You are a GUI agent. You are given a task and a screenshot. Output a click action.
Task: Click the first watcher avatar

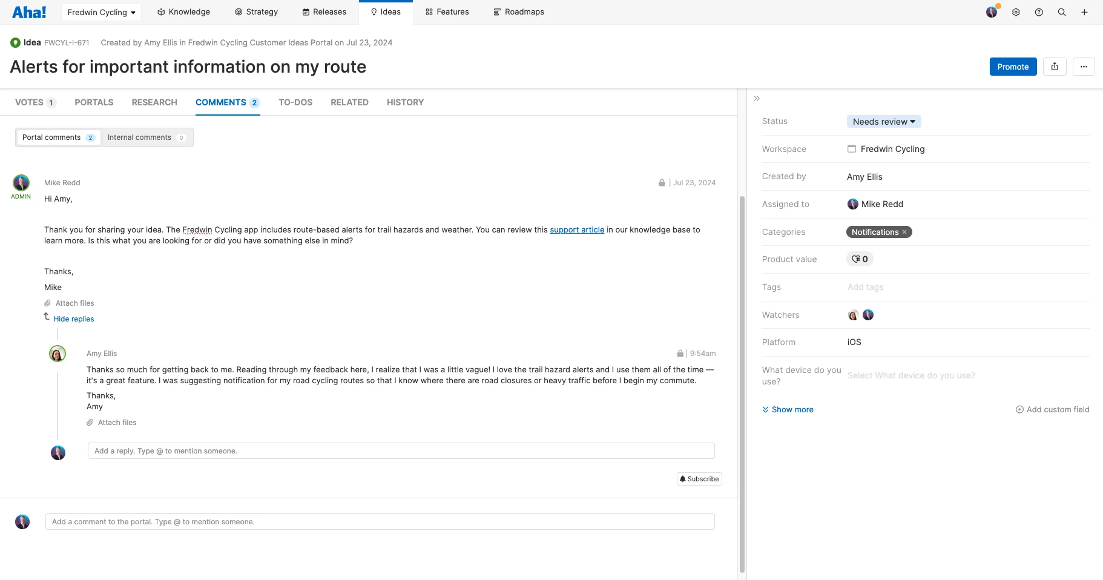(853, 315)
